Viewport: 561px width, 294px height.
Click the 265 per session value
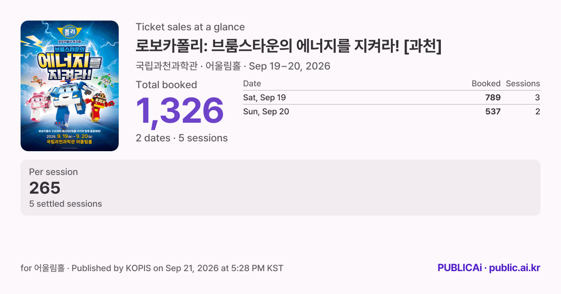coord(45,188)
